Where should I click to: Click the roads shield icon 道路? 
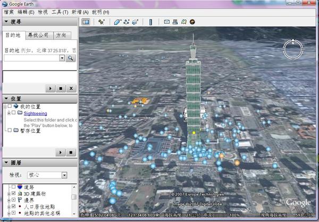[20, 187]
